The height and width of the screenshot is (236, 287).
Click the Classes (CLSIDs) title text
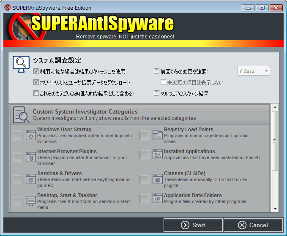coord(185,173)
